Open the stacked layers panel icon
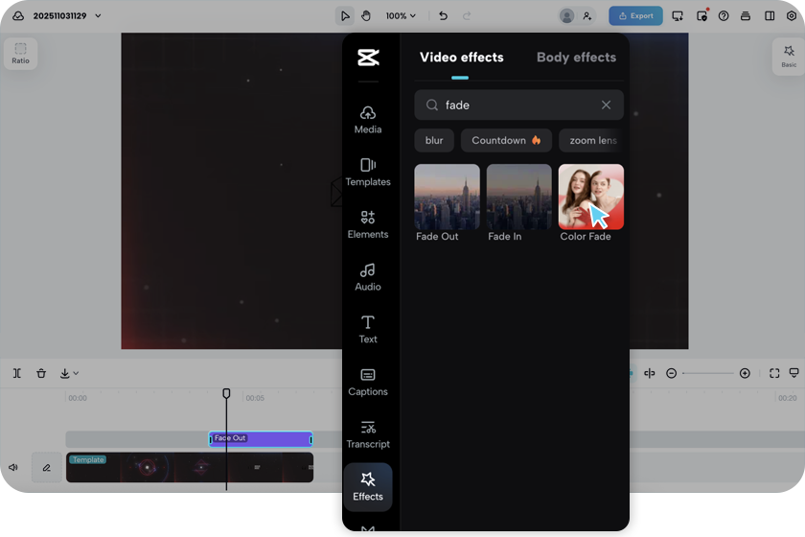805x537 pixels. point(746,16)
